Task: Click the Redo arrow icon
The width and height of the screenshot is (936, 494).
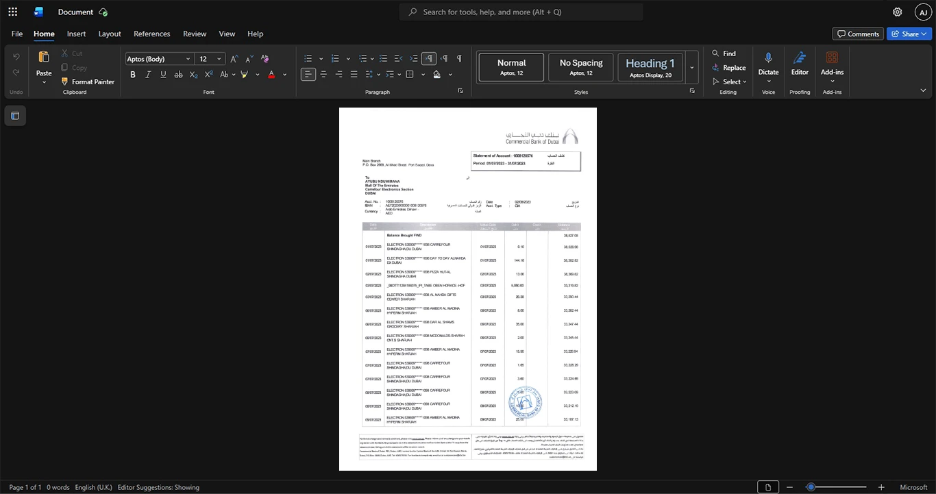Action: pyautogui.click(x=16, y=73)
